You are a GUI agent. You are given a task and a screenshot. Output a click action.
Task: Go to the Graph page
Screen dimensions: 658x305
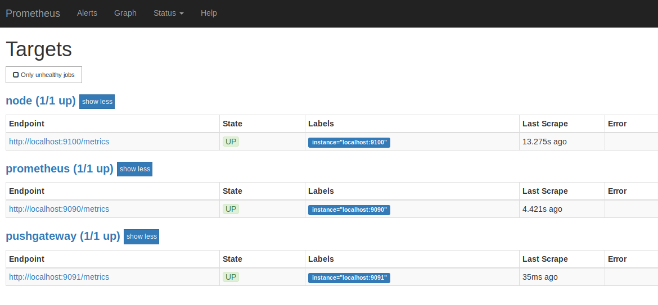(x=125, y=13)
